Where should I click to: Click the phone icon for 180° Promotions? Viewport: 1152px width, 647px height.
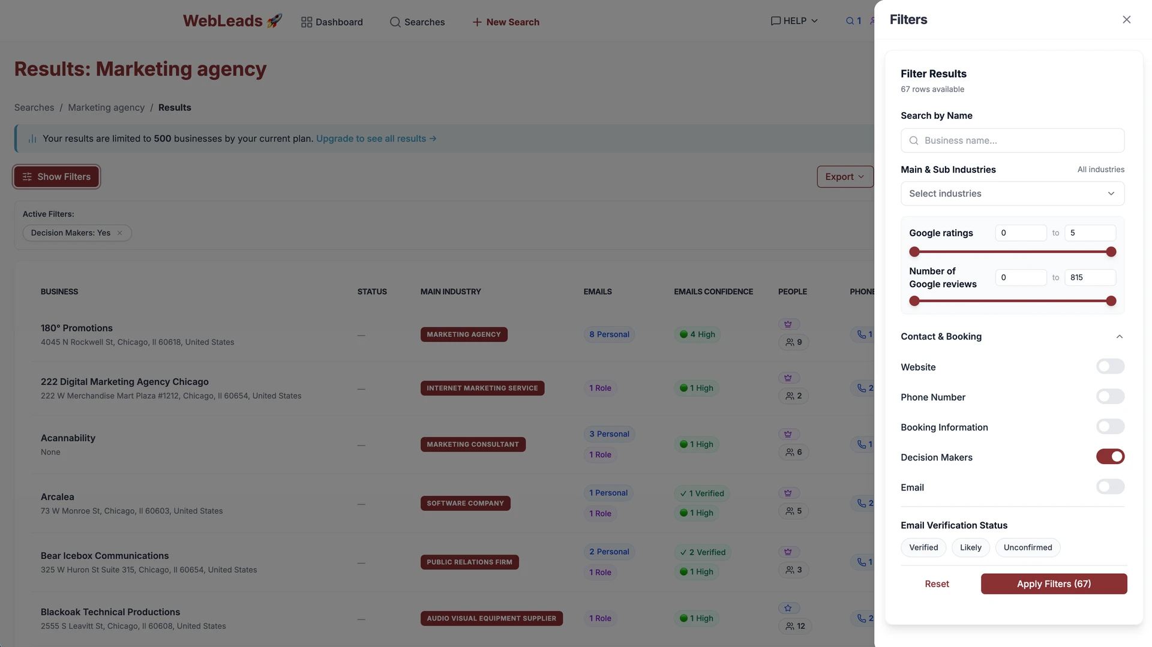[862, 335]
